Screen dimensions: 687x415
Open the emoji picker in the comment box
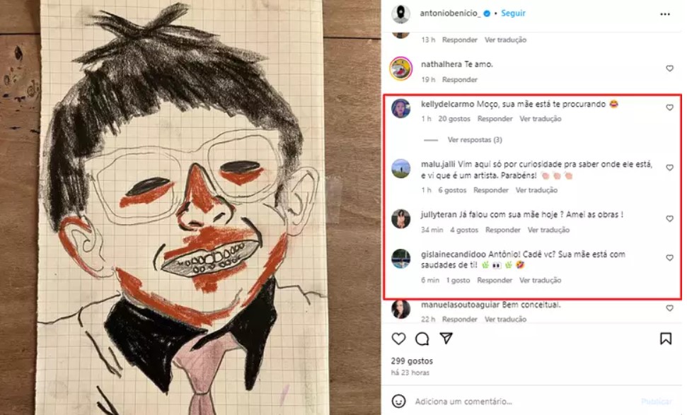pyautogui.click(x=400, y=402)
